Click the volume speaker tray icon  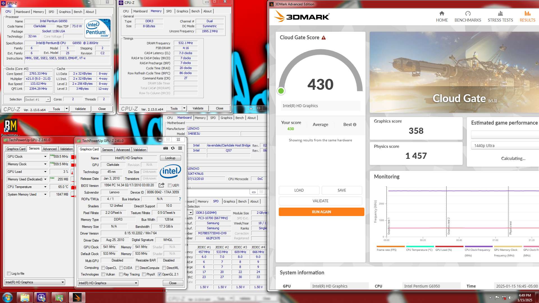510,298
